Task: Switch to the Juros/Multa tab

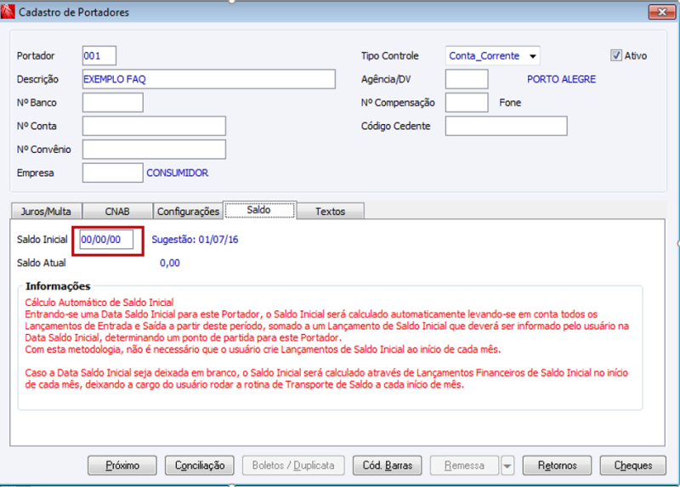Action: coord(46,211)
